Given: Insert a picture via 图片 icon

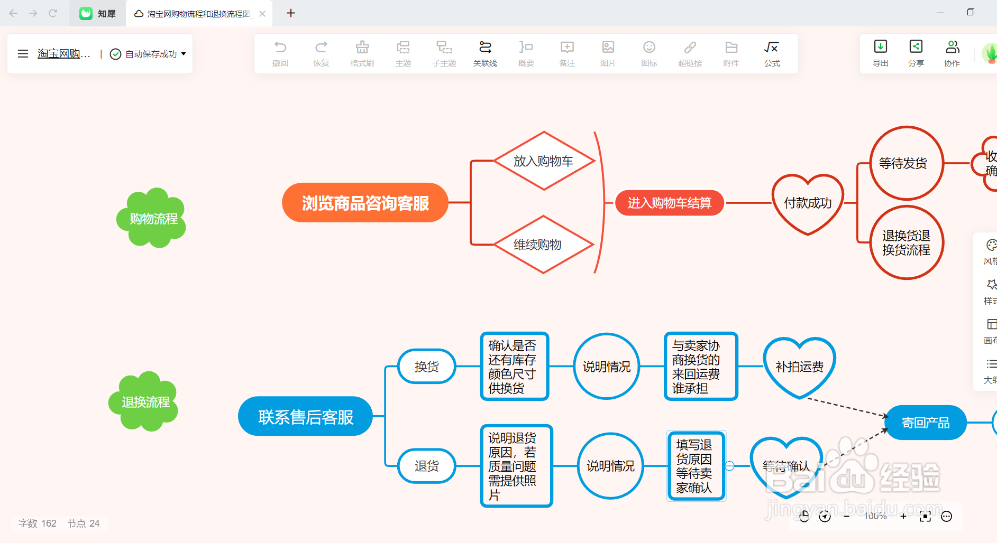Looking at the screenshot, I should pyautogui.click(x=608, y=48).
